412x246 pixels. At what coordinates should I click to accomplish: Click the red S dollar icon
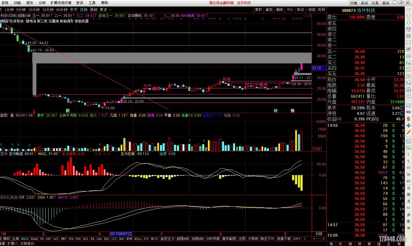point(409,119)
